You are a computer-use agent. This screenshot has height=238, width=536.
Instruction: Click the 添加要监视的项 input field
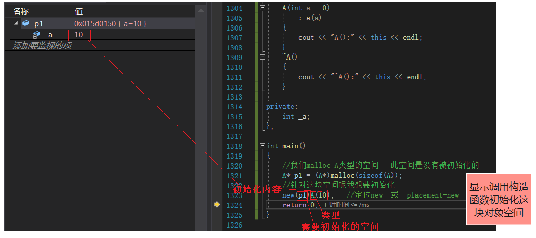coord(42,45)
